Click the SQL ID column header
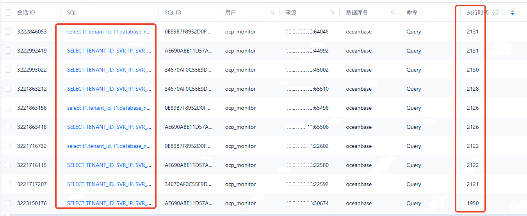Image resolution: width=527 pixels, height=216 pixels. point(173,12)
